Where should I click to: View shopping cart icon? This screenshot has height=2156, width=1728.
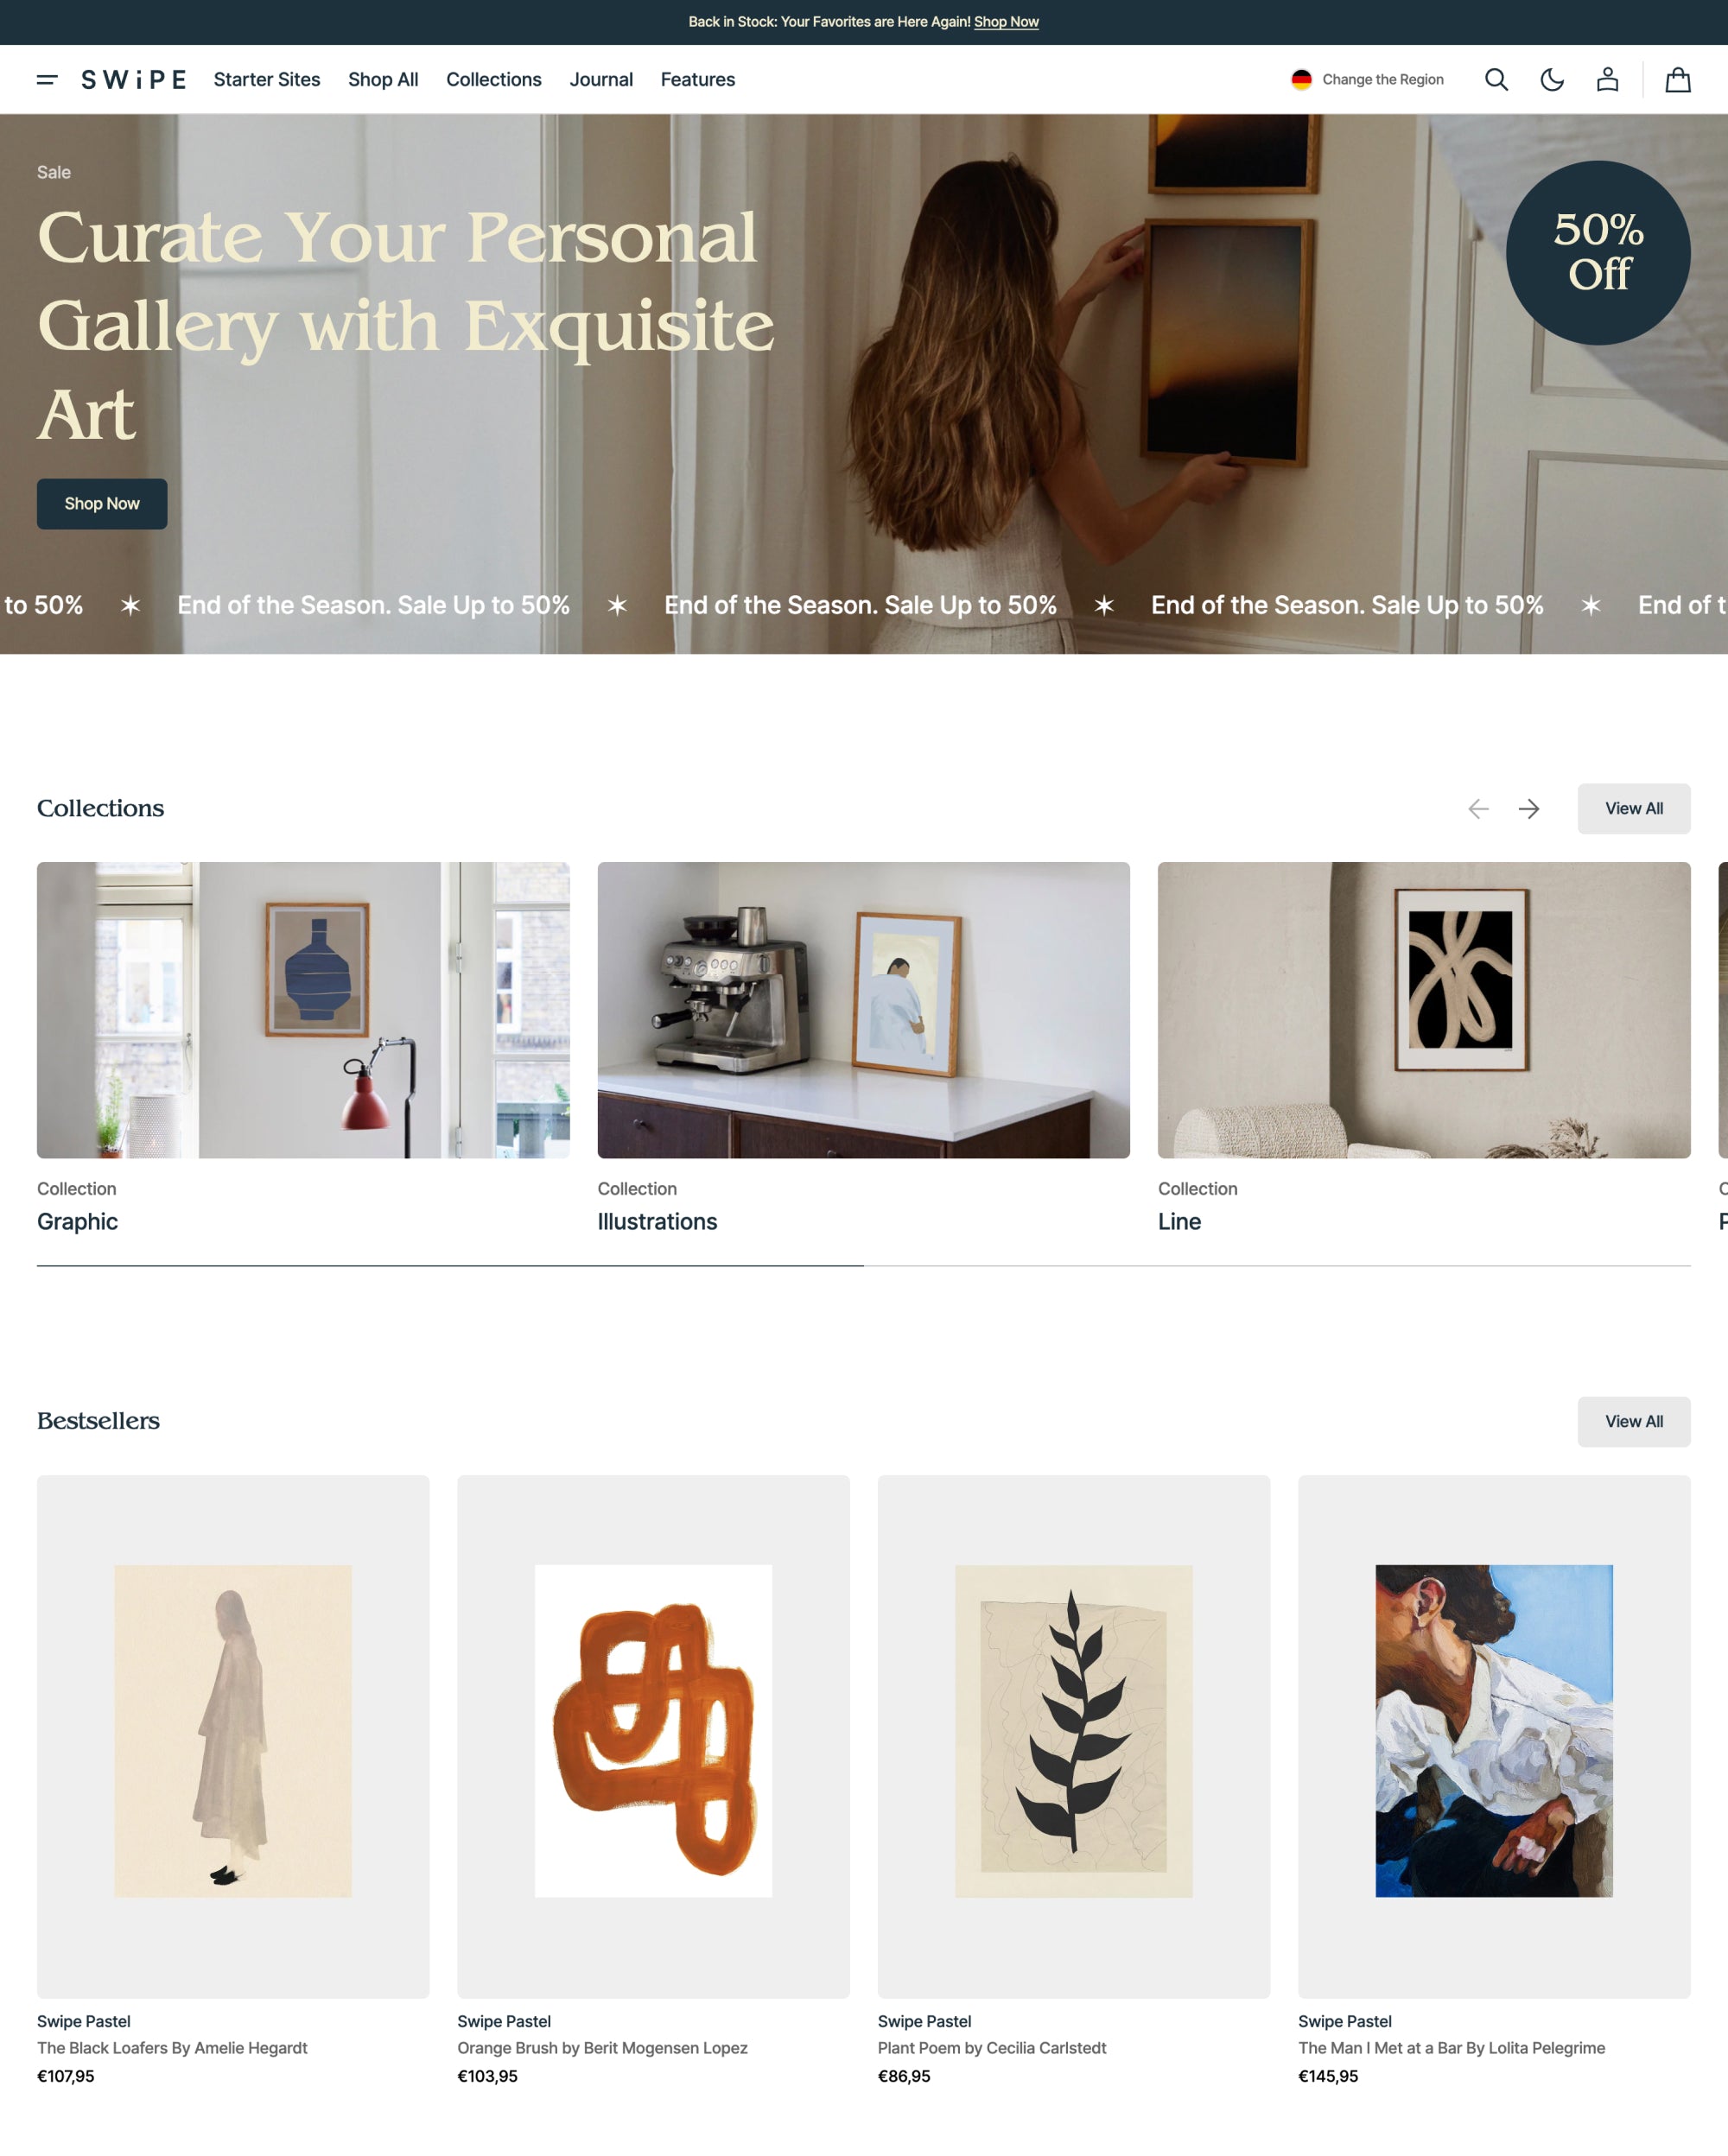pos(1677,79)
